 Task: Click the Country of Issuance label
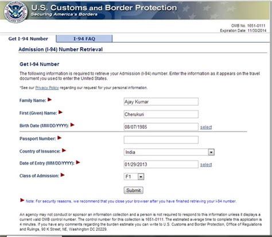(40, 151)
